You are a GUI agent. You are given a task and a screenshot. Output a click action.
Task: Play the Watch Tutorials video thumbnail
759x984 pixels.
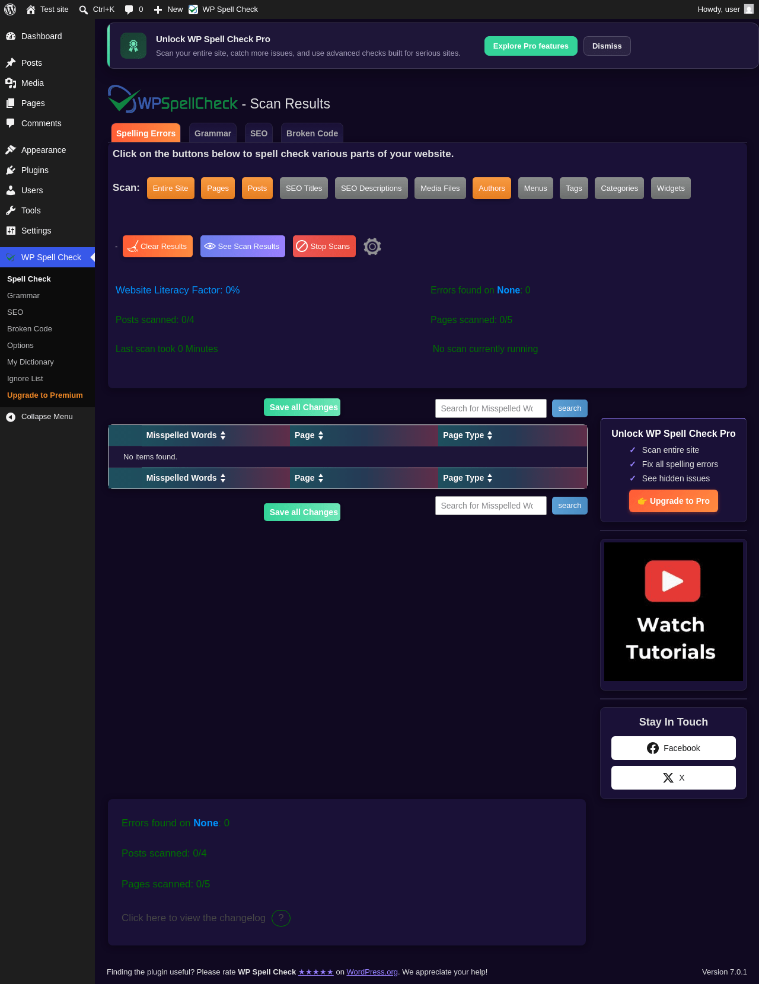(673, 612)
